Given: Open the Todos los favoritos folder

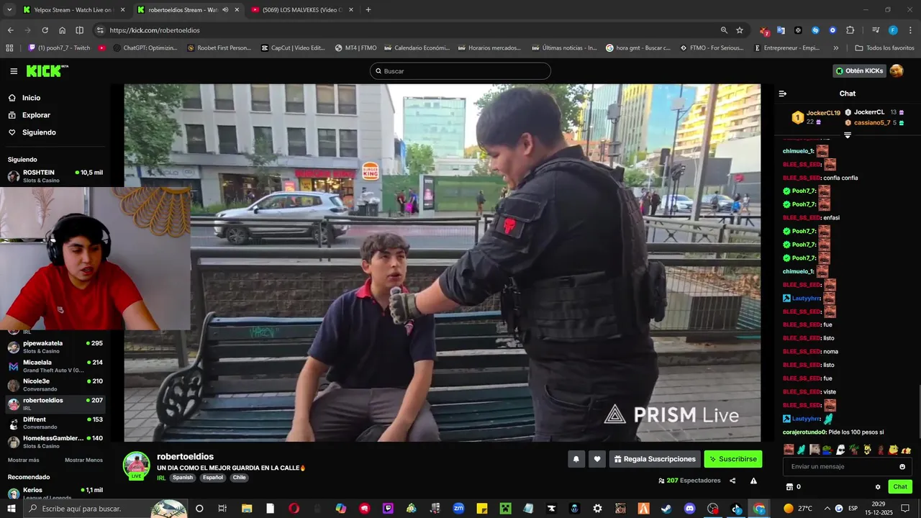Looking at the screenshot, I should point(884,48).
